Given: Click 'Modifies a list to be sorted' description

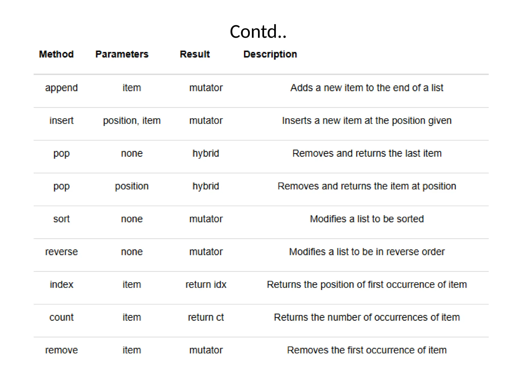Looking at the screenshot, I should [367, 219].
